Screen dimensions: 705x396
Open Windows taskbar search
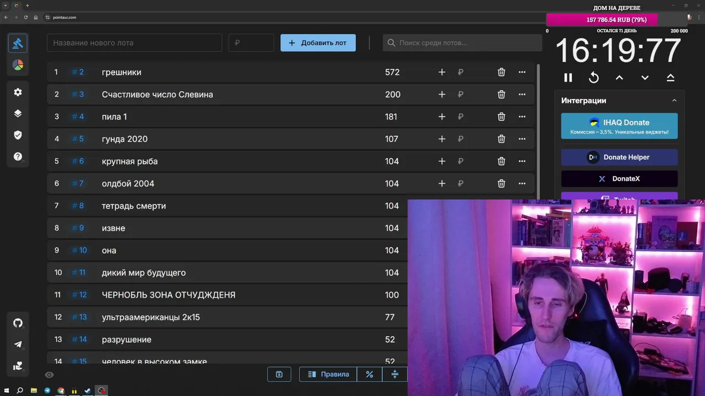tap(20, 391)
